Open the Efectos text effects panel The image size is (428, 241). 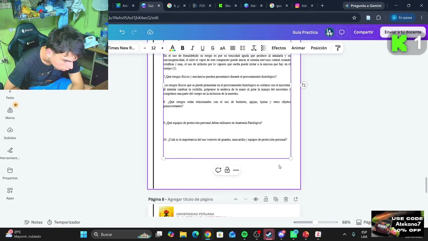(279, 48)
